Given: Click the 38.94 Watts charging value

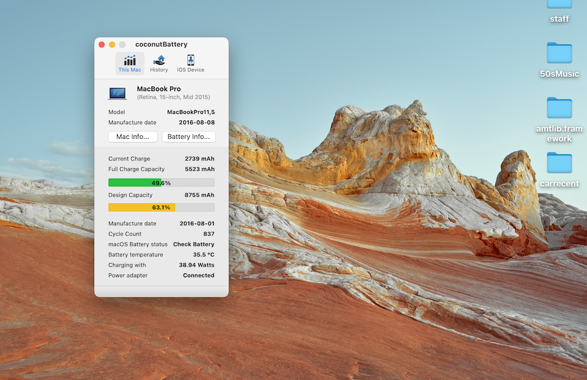Looking at the screenshot, I should 197,265.
